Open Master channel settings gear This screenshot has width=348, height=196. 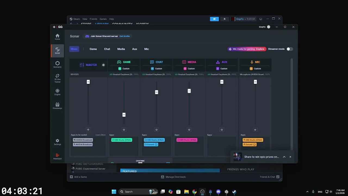coord(103,65)
